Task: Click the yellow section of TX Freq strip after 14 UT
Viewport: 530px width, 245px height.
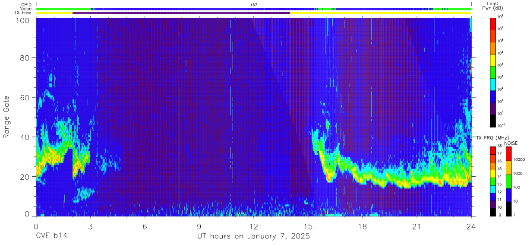Action: (381, 13)
